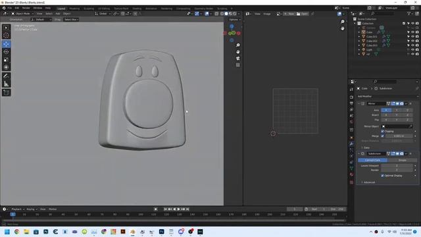The height and width of the screenshot is (237, 421).
Task: Toggle Mirror Axis Y button
Action: coord(397,110)
